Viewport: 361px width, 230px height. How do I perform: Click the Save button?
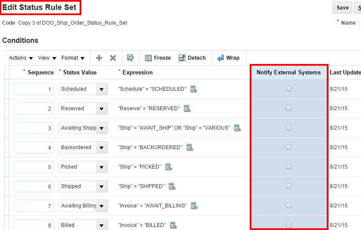click(x=342, y=8)
